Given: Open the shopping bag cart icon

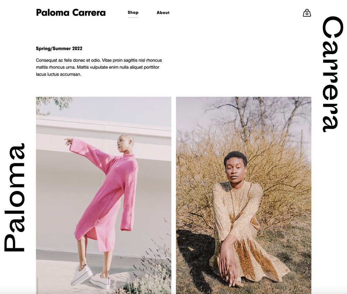Looking at the screenshot, I should (x=307, y=13).
